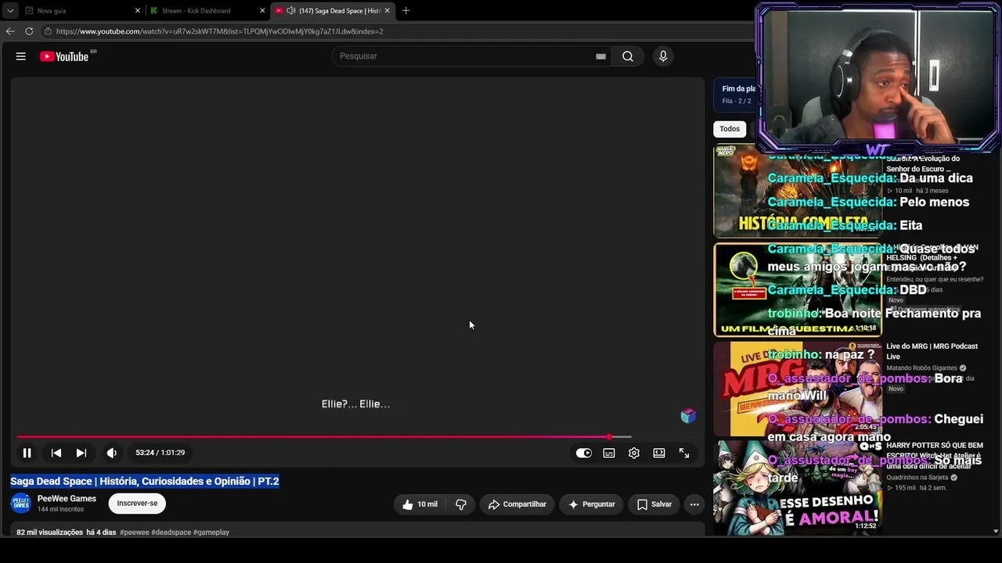Skip to the next video

pyautogui.click(x=81, y=453)
